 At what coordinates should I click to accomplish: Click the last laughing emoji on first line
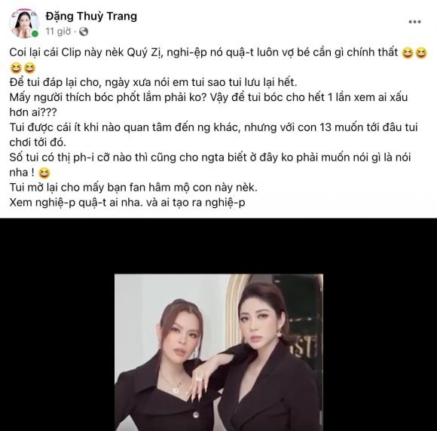[x=420, y=53]
